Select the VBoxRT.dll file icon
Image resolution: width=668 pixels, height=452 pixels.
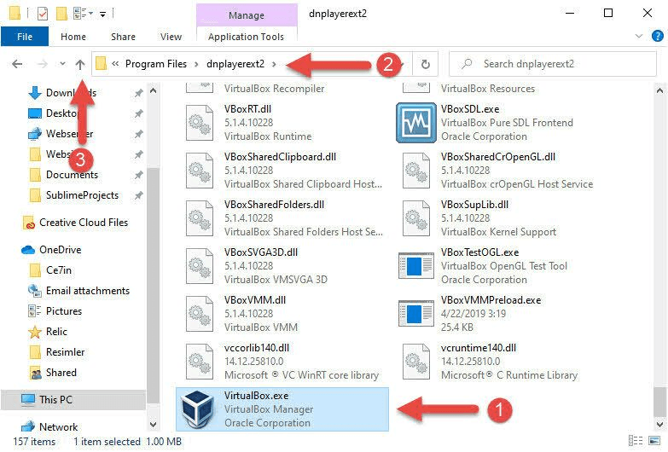click(x=199, y=123)
